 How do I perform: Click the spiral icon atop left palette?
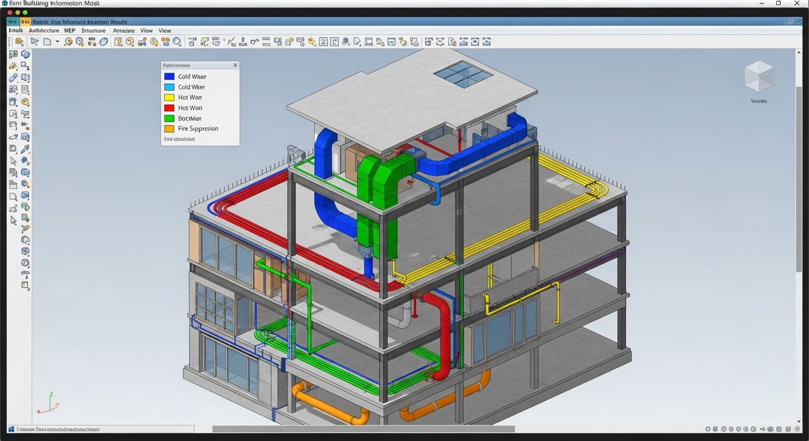pyautogui.click(x=25, y=54)
